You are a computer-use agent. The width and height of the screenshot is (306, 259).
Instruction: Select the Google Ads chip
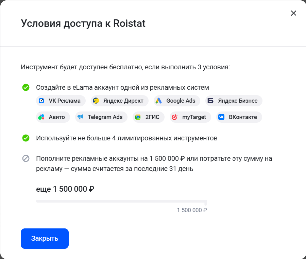pyautogui.click(x=176, y=101)
